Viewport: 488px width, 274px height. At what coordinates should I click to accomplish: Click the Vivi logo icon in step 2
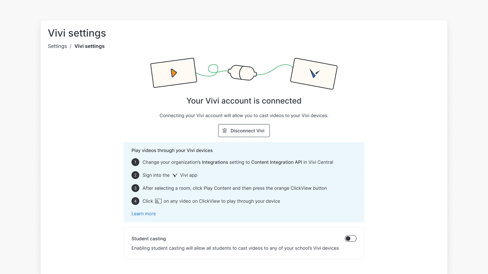(175, 175)
